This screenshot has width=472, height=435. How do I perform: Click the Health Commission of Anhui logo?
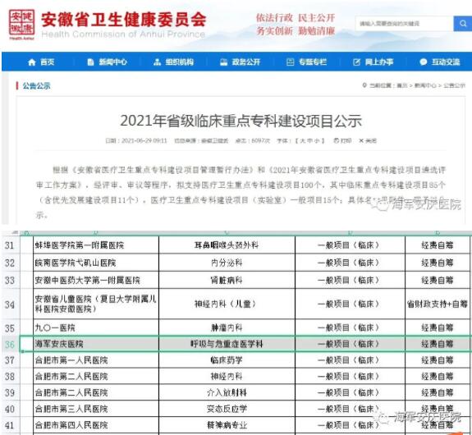(21, 24)
